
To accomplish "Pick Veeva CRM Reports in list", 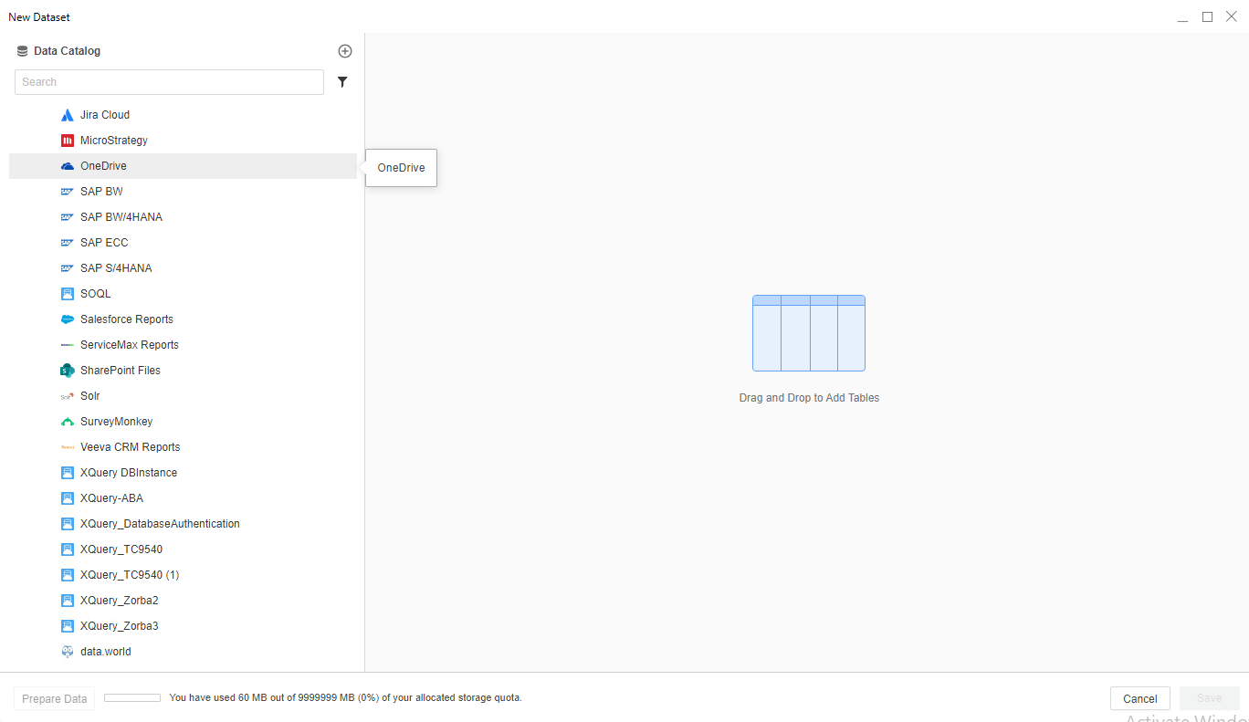I will pyautogui.click(x=130, y=447).
